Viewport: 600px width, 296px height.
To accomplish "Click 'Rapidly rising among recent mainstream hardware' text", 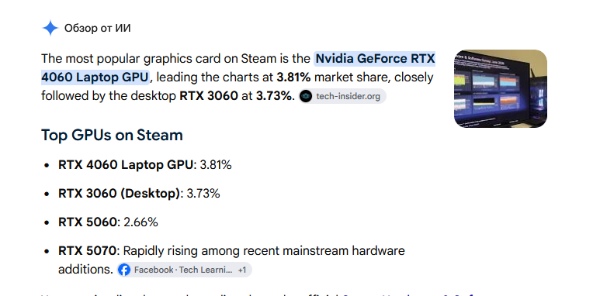I will (264, 251).
